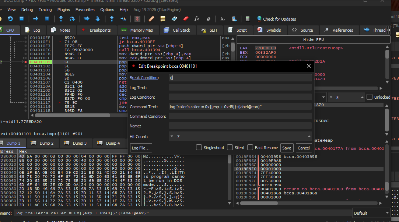Viewport: 399px width, 222px height.
Task: Click the command input line at bottom
Action: tap(182, 213)
